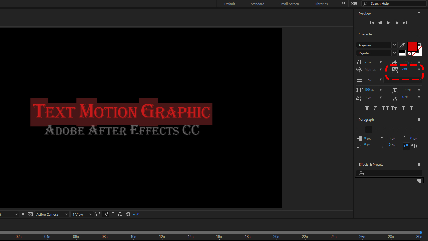Toggle the transparency grid

click(x=30, y=214)
